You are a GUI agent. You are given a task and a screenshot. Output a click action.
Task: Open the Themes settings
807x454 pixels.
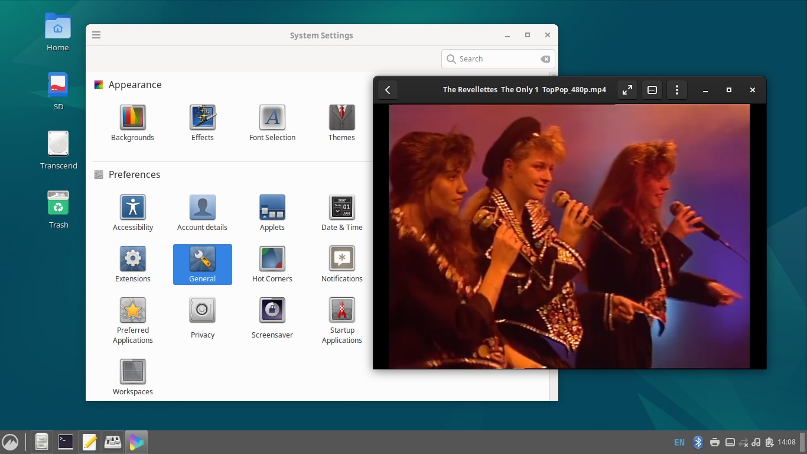[x=341, y=123]
